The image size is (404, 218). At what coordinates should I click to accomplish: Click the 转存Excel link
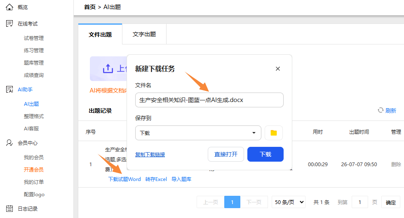coord(156,179)
